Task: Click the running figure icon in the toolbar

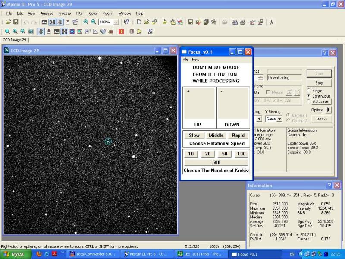Action: [x=271, y=22]
